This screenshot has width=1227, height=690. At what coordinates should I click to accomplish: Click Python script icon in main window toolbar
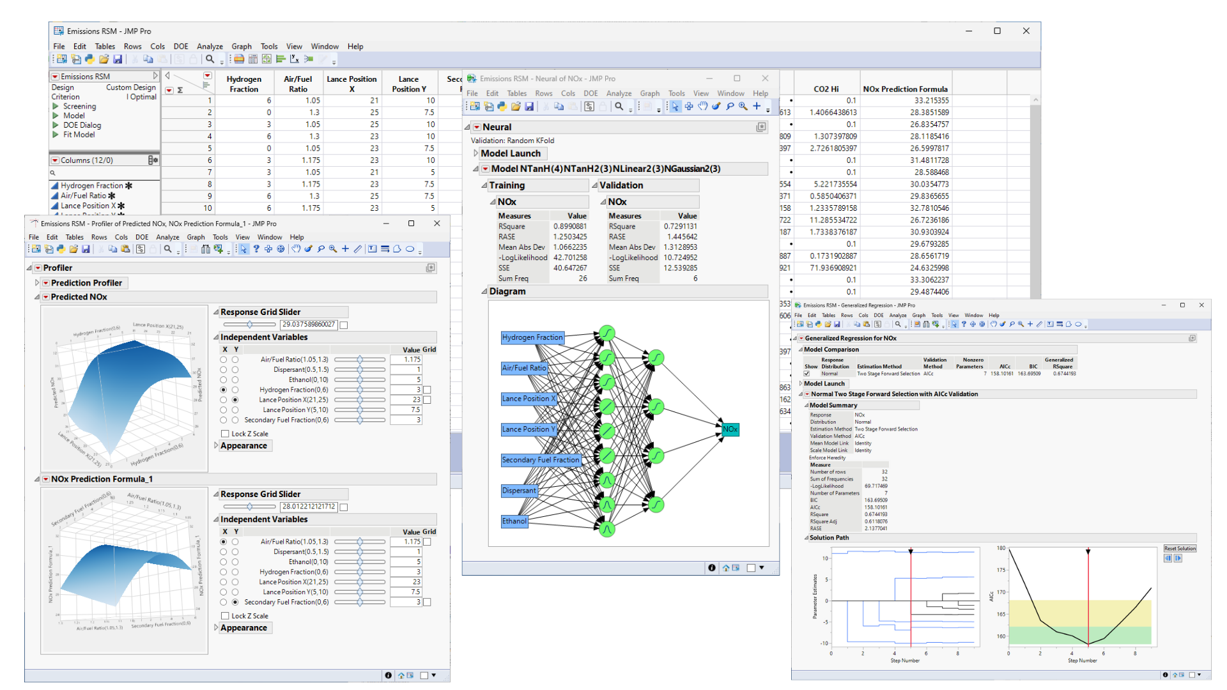tap(89, 59)
